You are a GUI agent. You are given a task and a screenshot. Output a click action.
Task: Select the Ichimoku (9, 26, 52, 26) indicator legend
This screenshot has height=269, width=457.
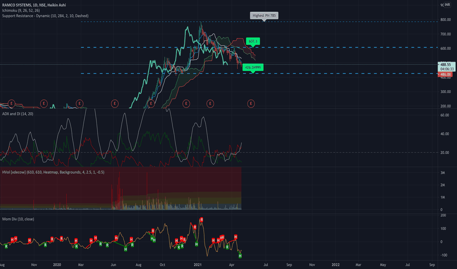click(x=21, y=10)
